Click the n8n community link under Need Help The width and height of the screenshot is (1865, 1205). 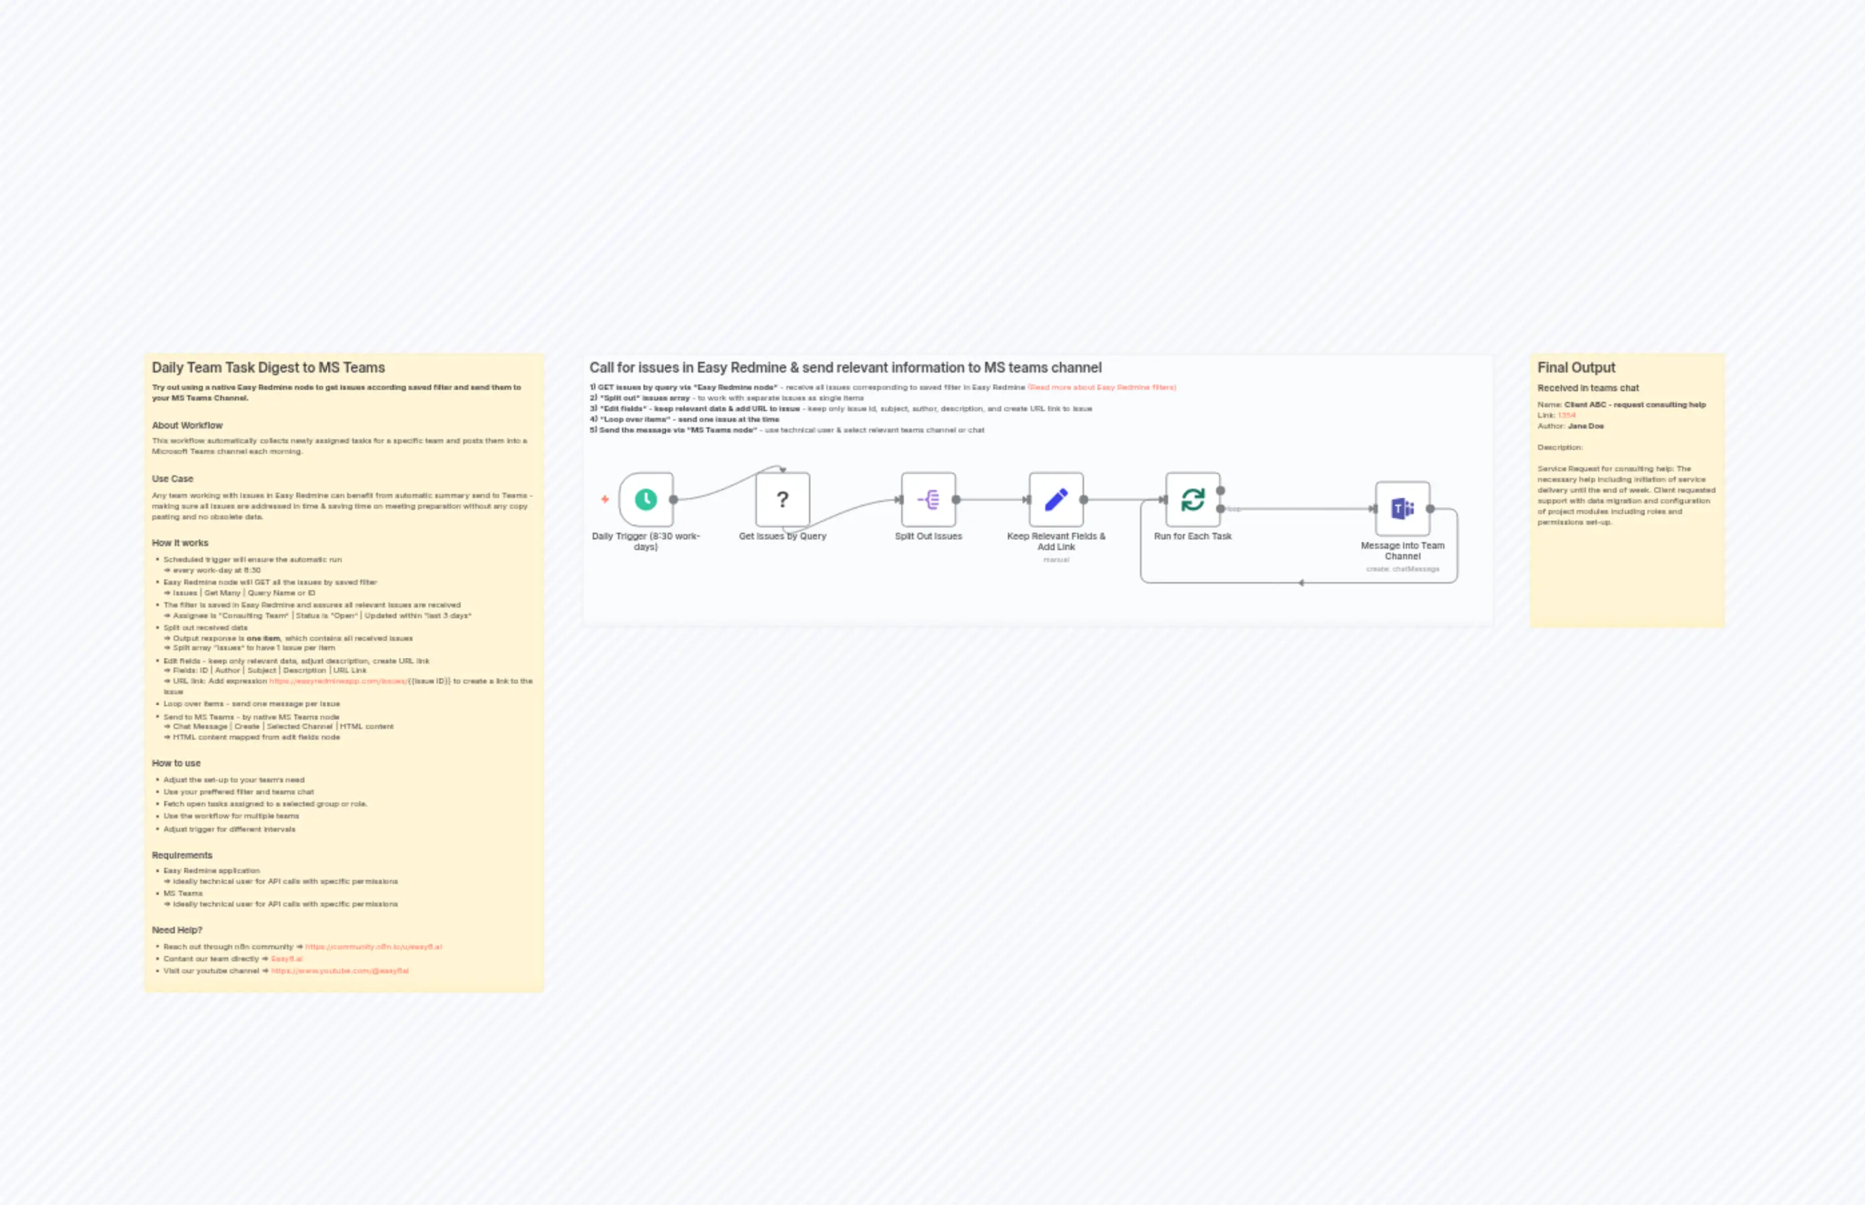tap(373, 947)
